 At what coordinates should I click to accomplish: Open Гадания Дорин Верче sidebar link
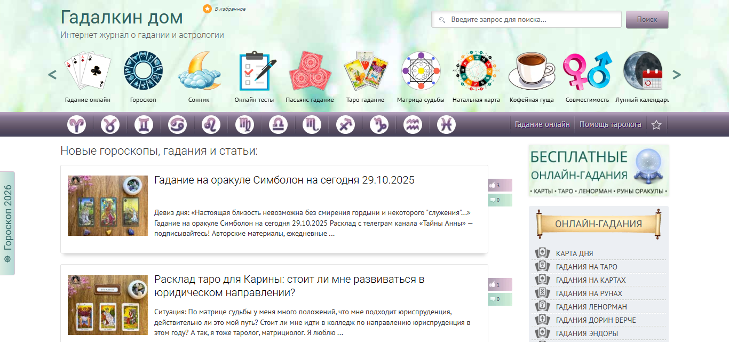(x=596, y=320)
